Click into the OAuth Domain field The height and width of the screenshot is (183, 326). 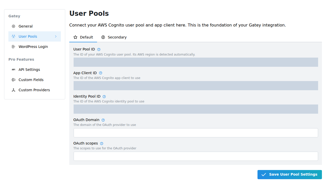(x=196, y=133)
